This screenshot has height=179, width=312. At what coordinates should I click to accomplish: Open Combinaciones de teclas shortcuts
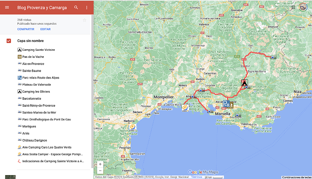(297, 177)
